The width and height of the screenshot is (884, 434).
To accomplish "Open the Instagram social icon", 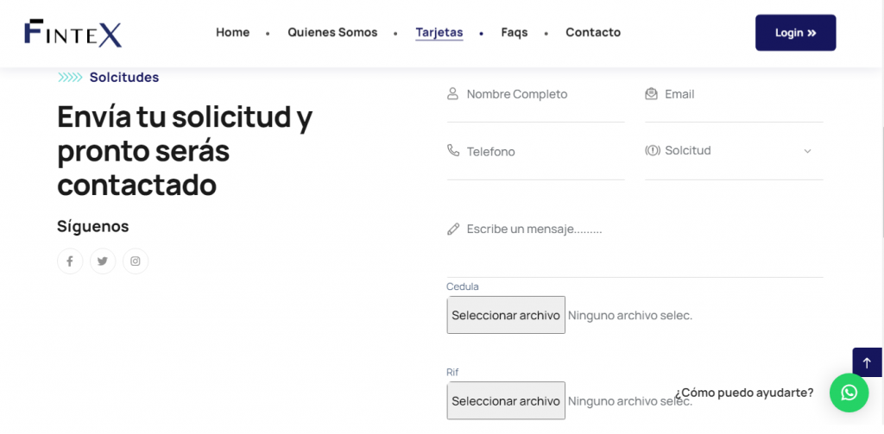I will point(136,261).
